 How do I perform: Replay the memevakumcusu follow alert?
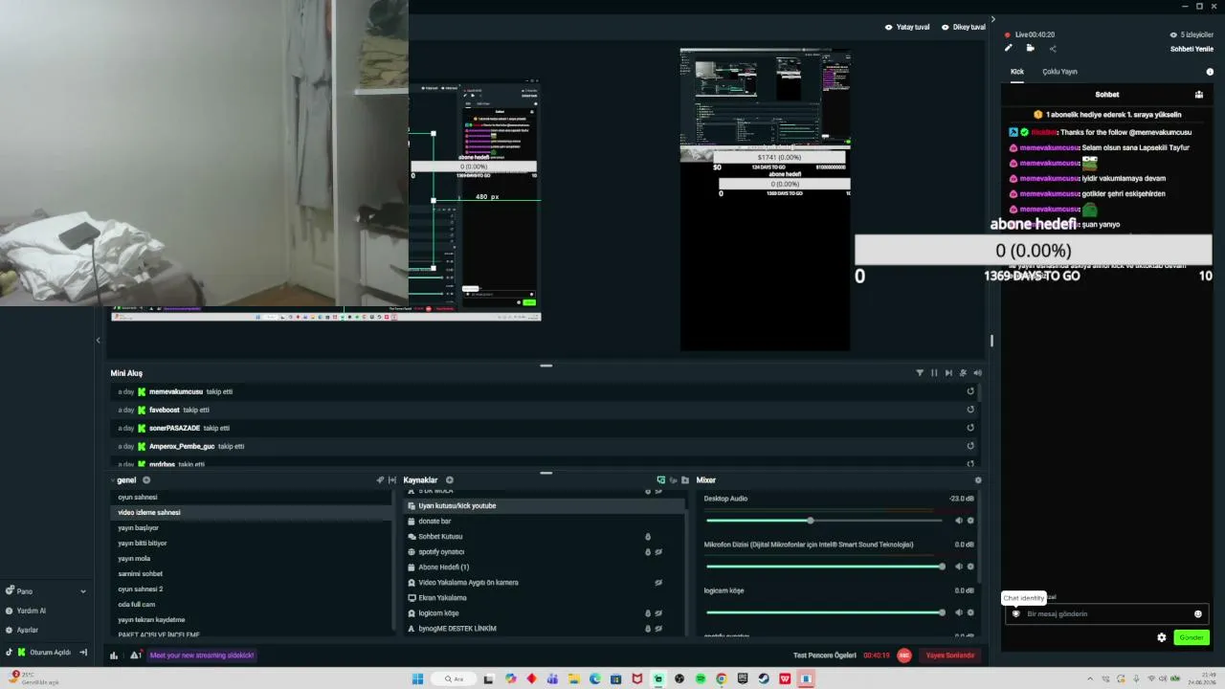pyautogui.click(x=970, y=391)
